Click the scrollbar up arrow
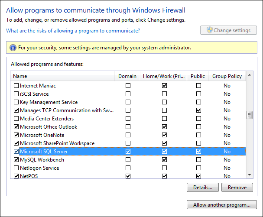Screen dimensions: 263x217 coord(250,75)
